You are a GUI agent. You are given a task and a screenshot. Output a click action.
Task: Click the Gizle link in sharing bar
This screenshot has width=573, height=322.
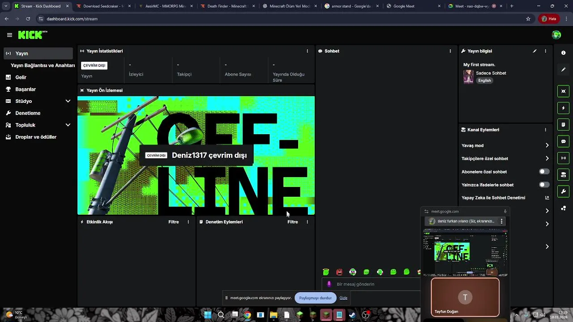[343, 298]
